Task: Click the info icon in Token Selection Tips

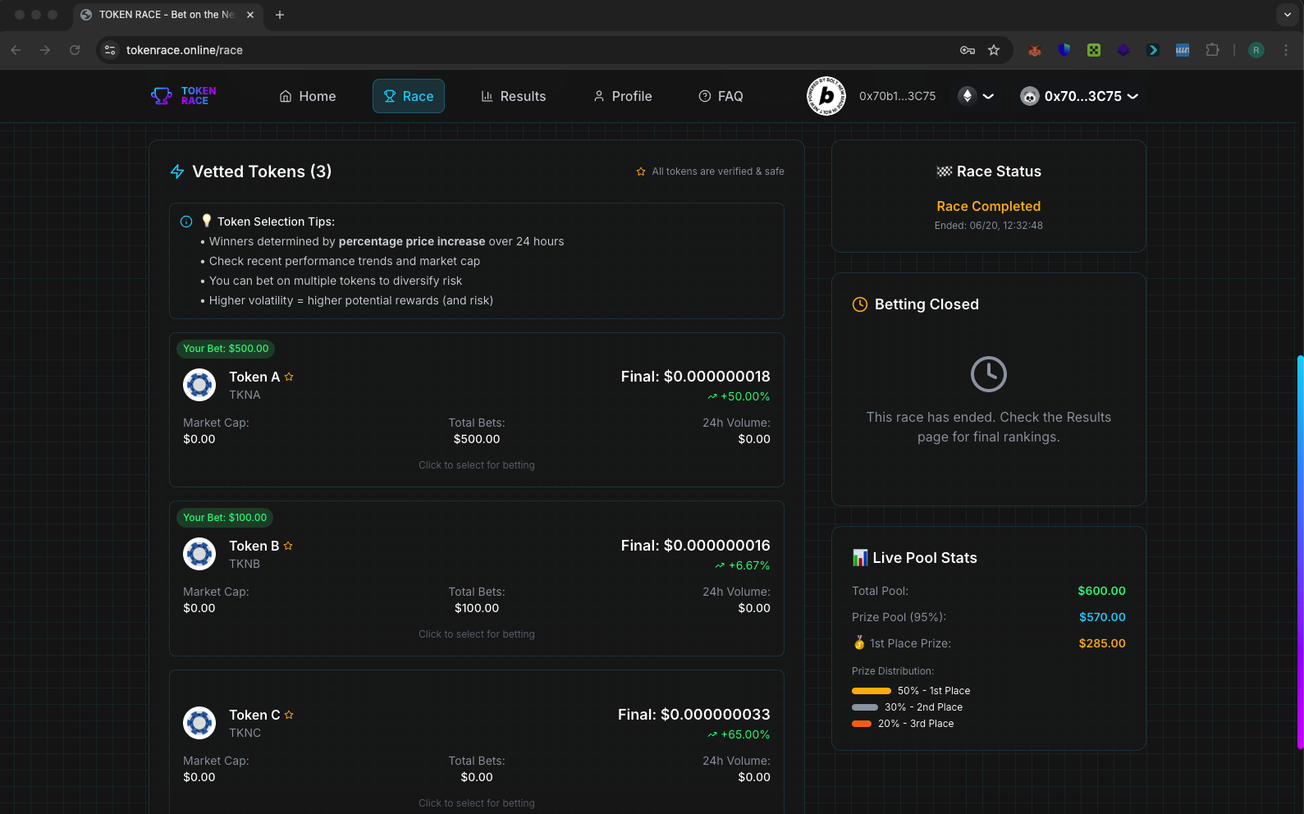Action: tap(186, 222)
